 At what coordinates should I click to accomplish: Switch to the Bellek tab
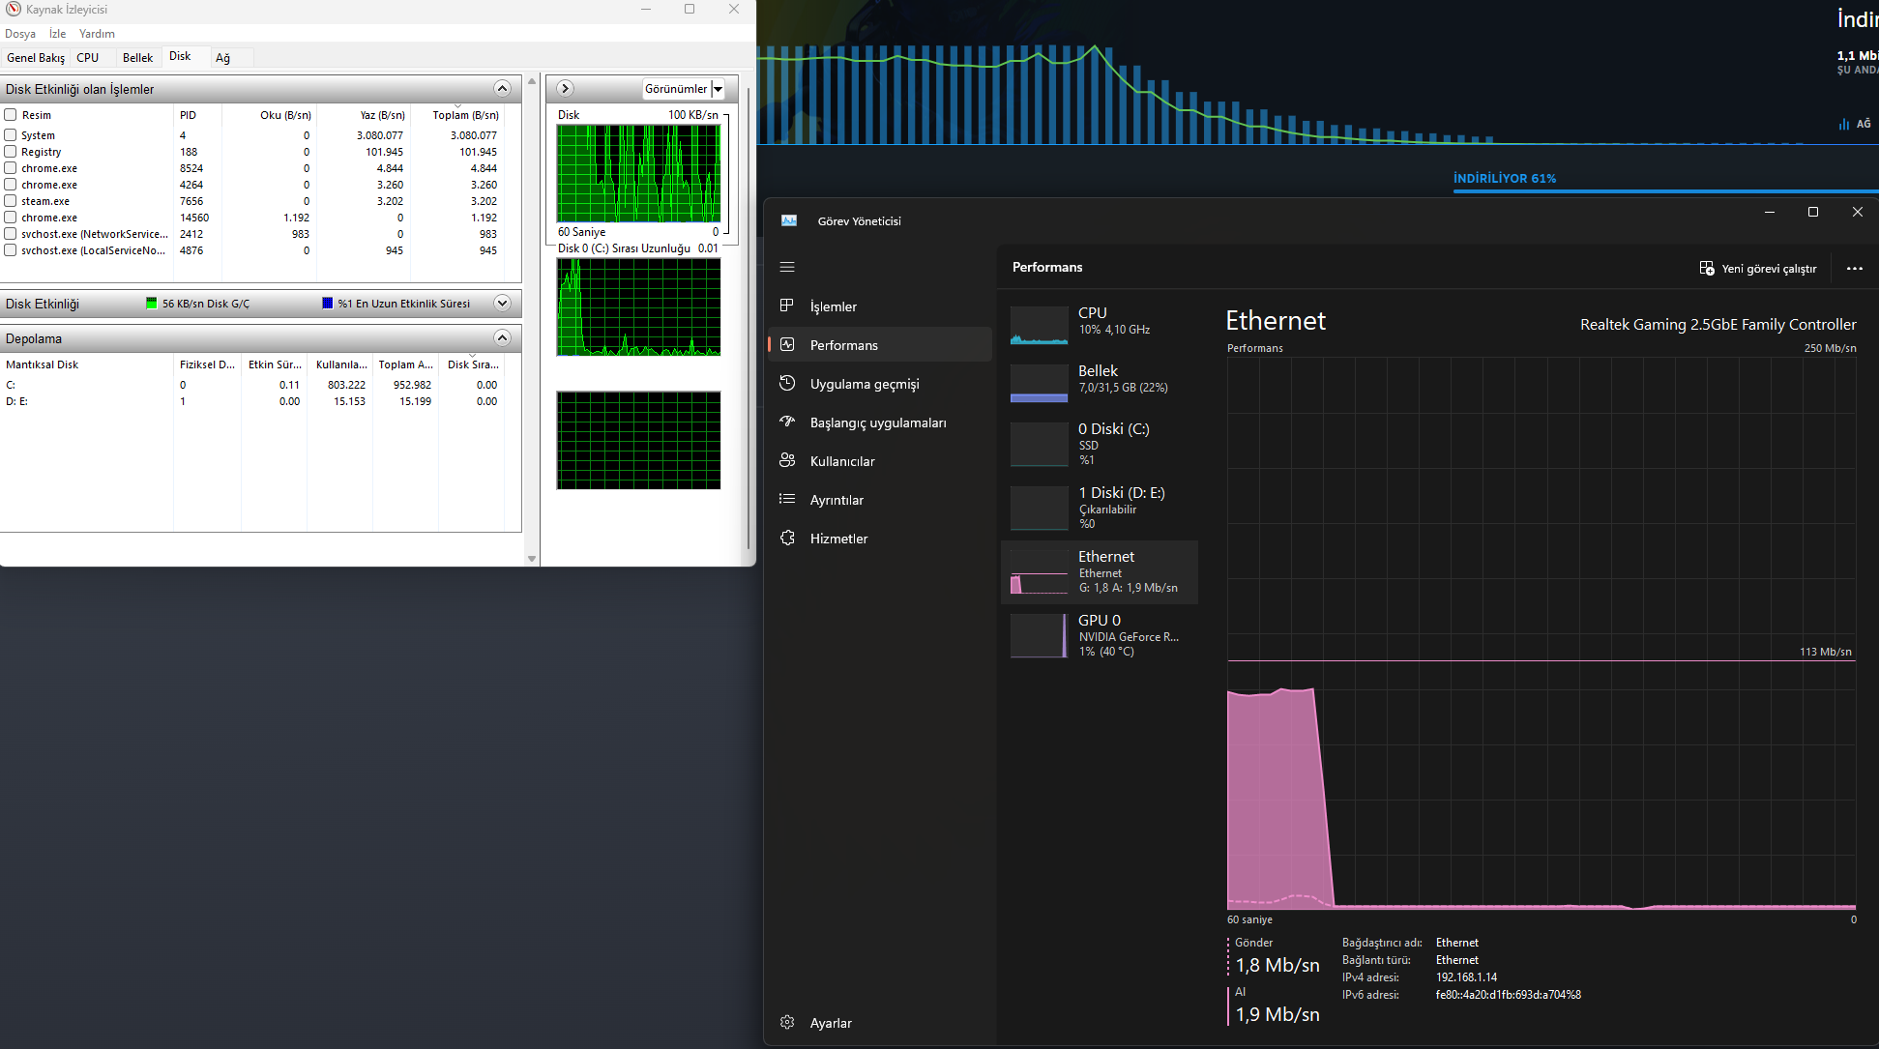[137, 57]
